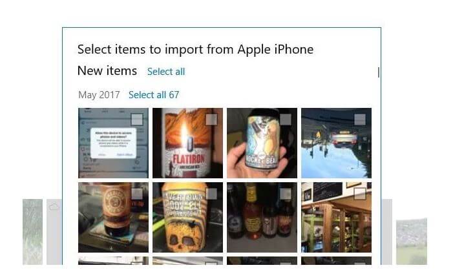Click the grassy hillside photo in the background
Screen dimensions: 464x272
(x=412, y=242)
